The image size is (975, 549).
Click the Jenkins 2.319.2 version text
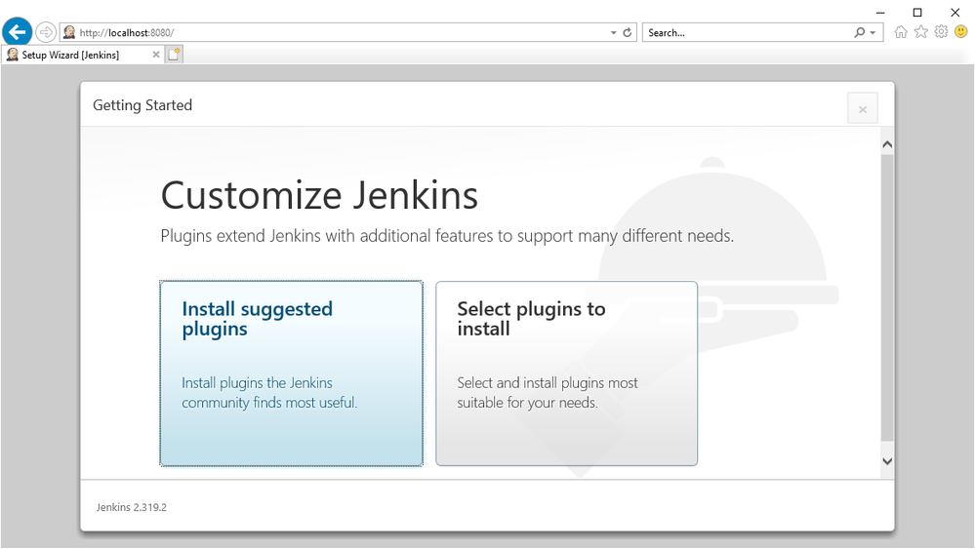tap(131, 507)
